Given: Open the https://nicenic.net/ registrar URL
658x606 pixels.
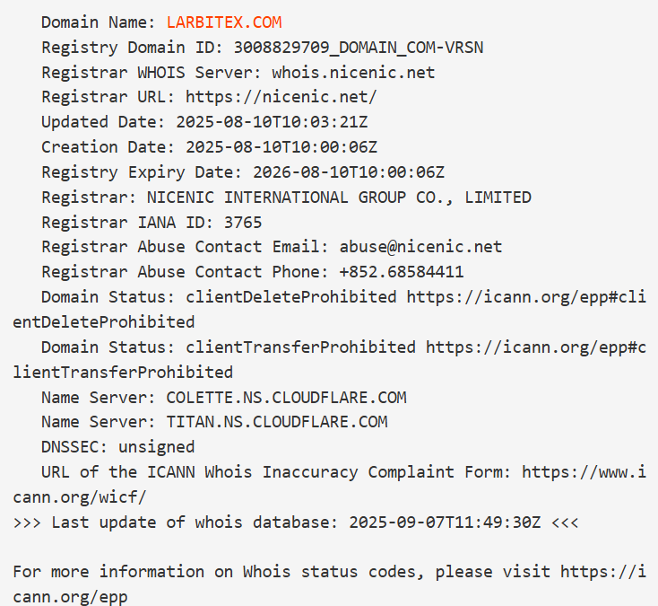Looking at the screenshot, I should [x=281, y=97].
